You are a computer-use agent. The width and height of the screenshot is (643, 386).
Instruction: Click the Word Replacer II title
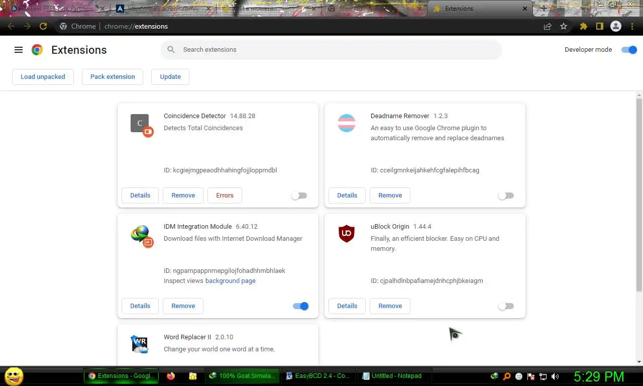pos(187,337)
